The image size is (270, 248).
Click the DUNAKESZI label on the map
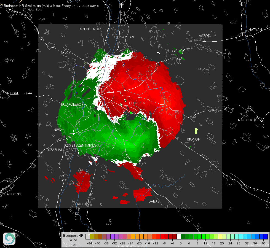point(124,37)
